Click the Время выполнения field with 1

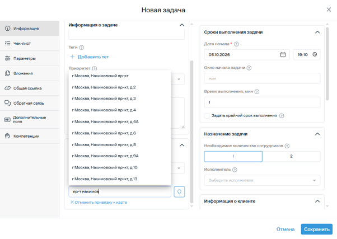point(262,102)
